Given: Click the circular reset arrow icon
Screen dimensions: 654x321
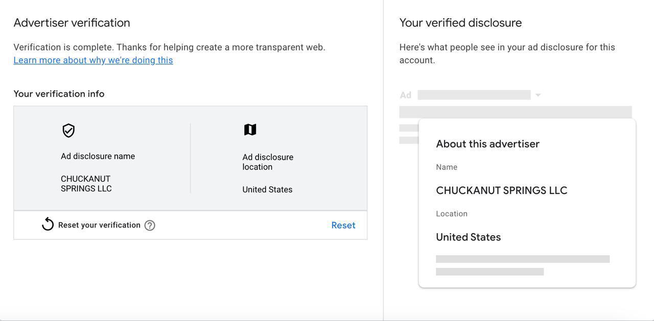Looking at the screenshot, I should (48, 225).
